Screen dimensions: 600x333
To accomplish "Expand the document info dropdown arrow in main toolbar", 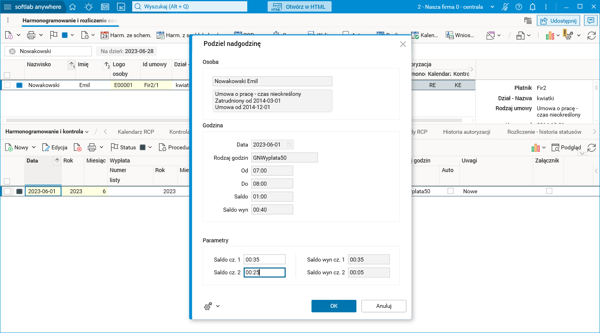I will [18, 35].
